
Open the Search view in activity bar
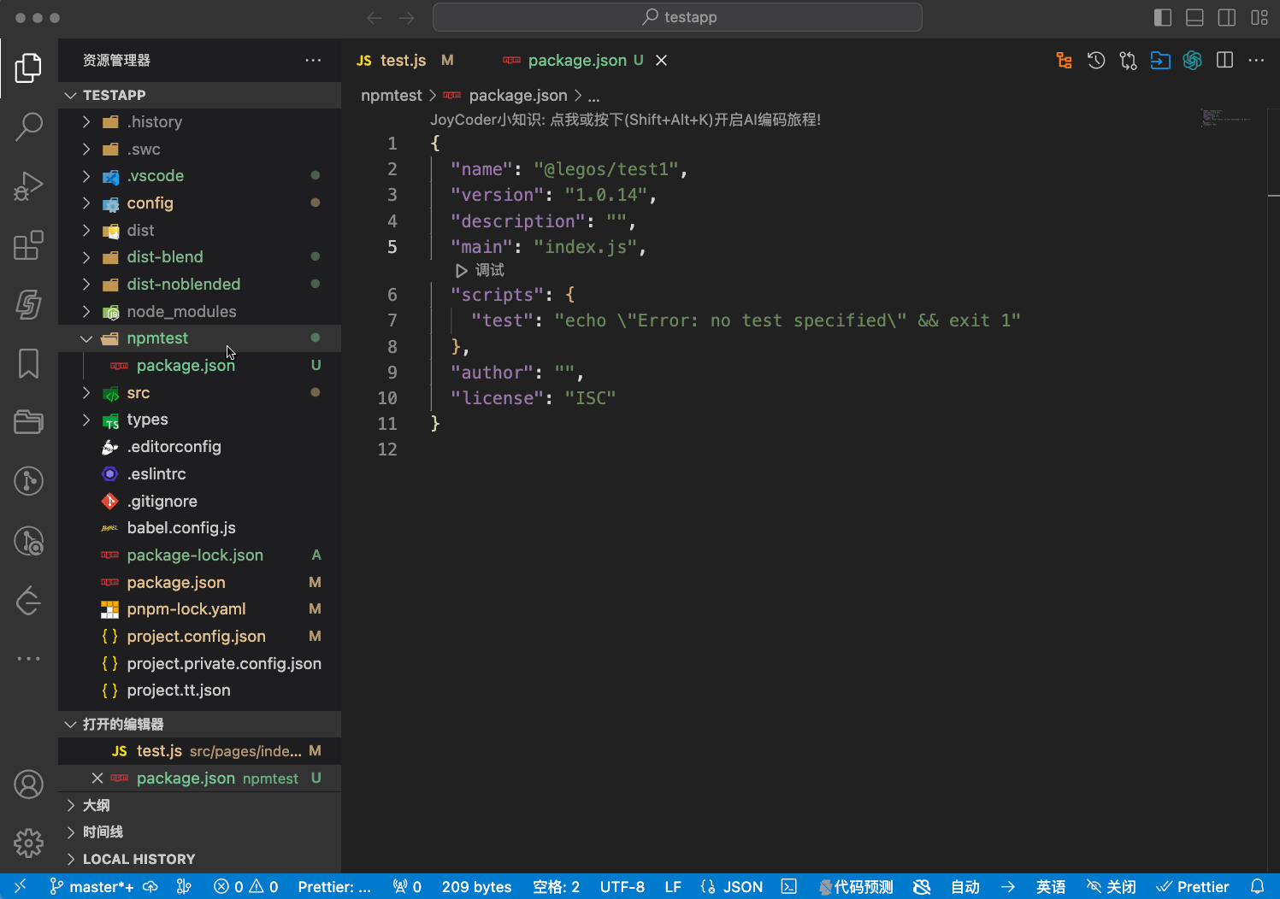(x=28, y=126)
